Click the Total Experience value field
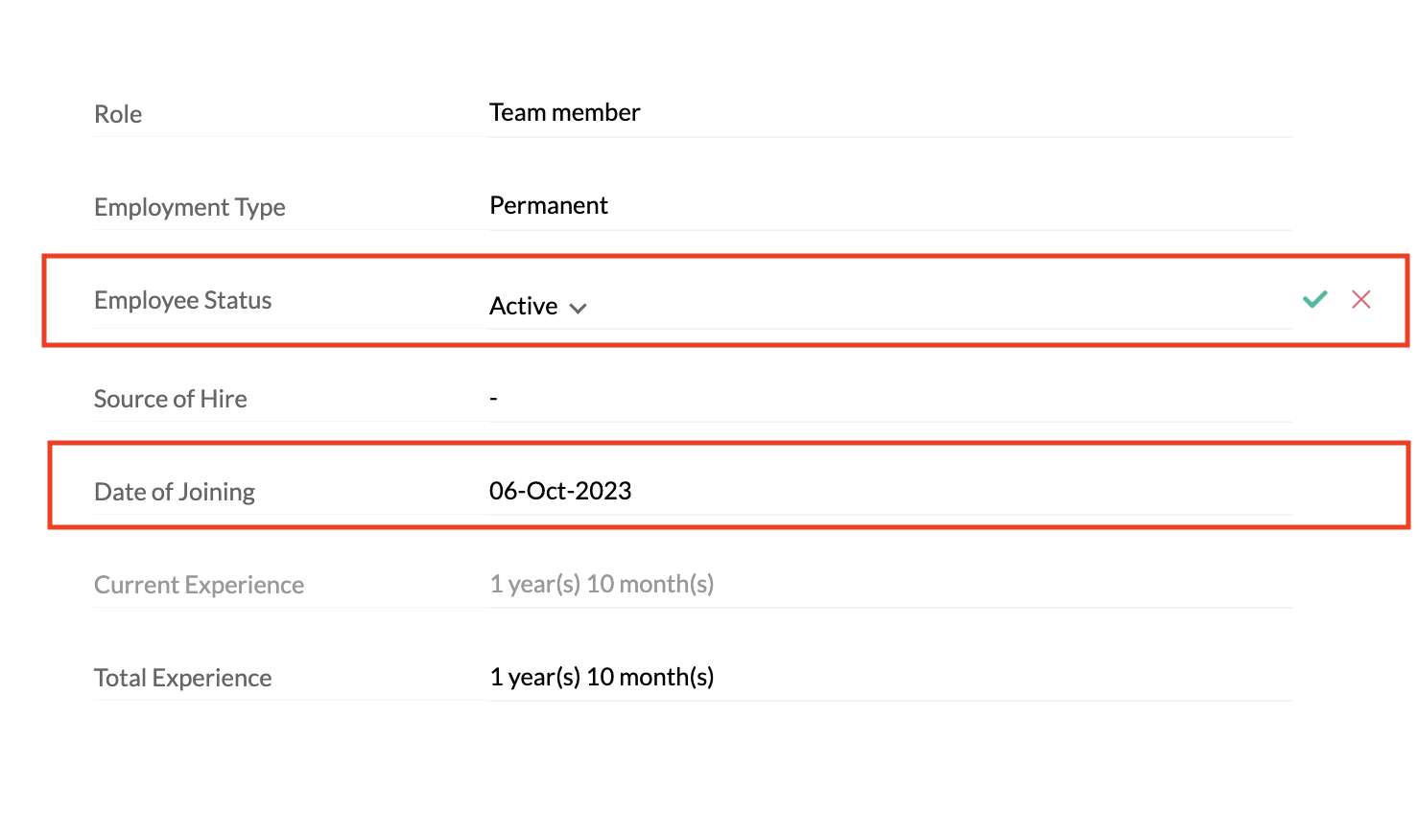Image resolution: width=1418 pixels, height=834 pixels. pyautogui.click(x=602, y=677)
